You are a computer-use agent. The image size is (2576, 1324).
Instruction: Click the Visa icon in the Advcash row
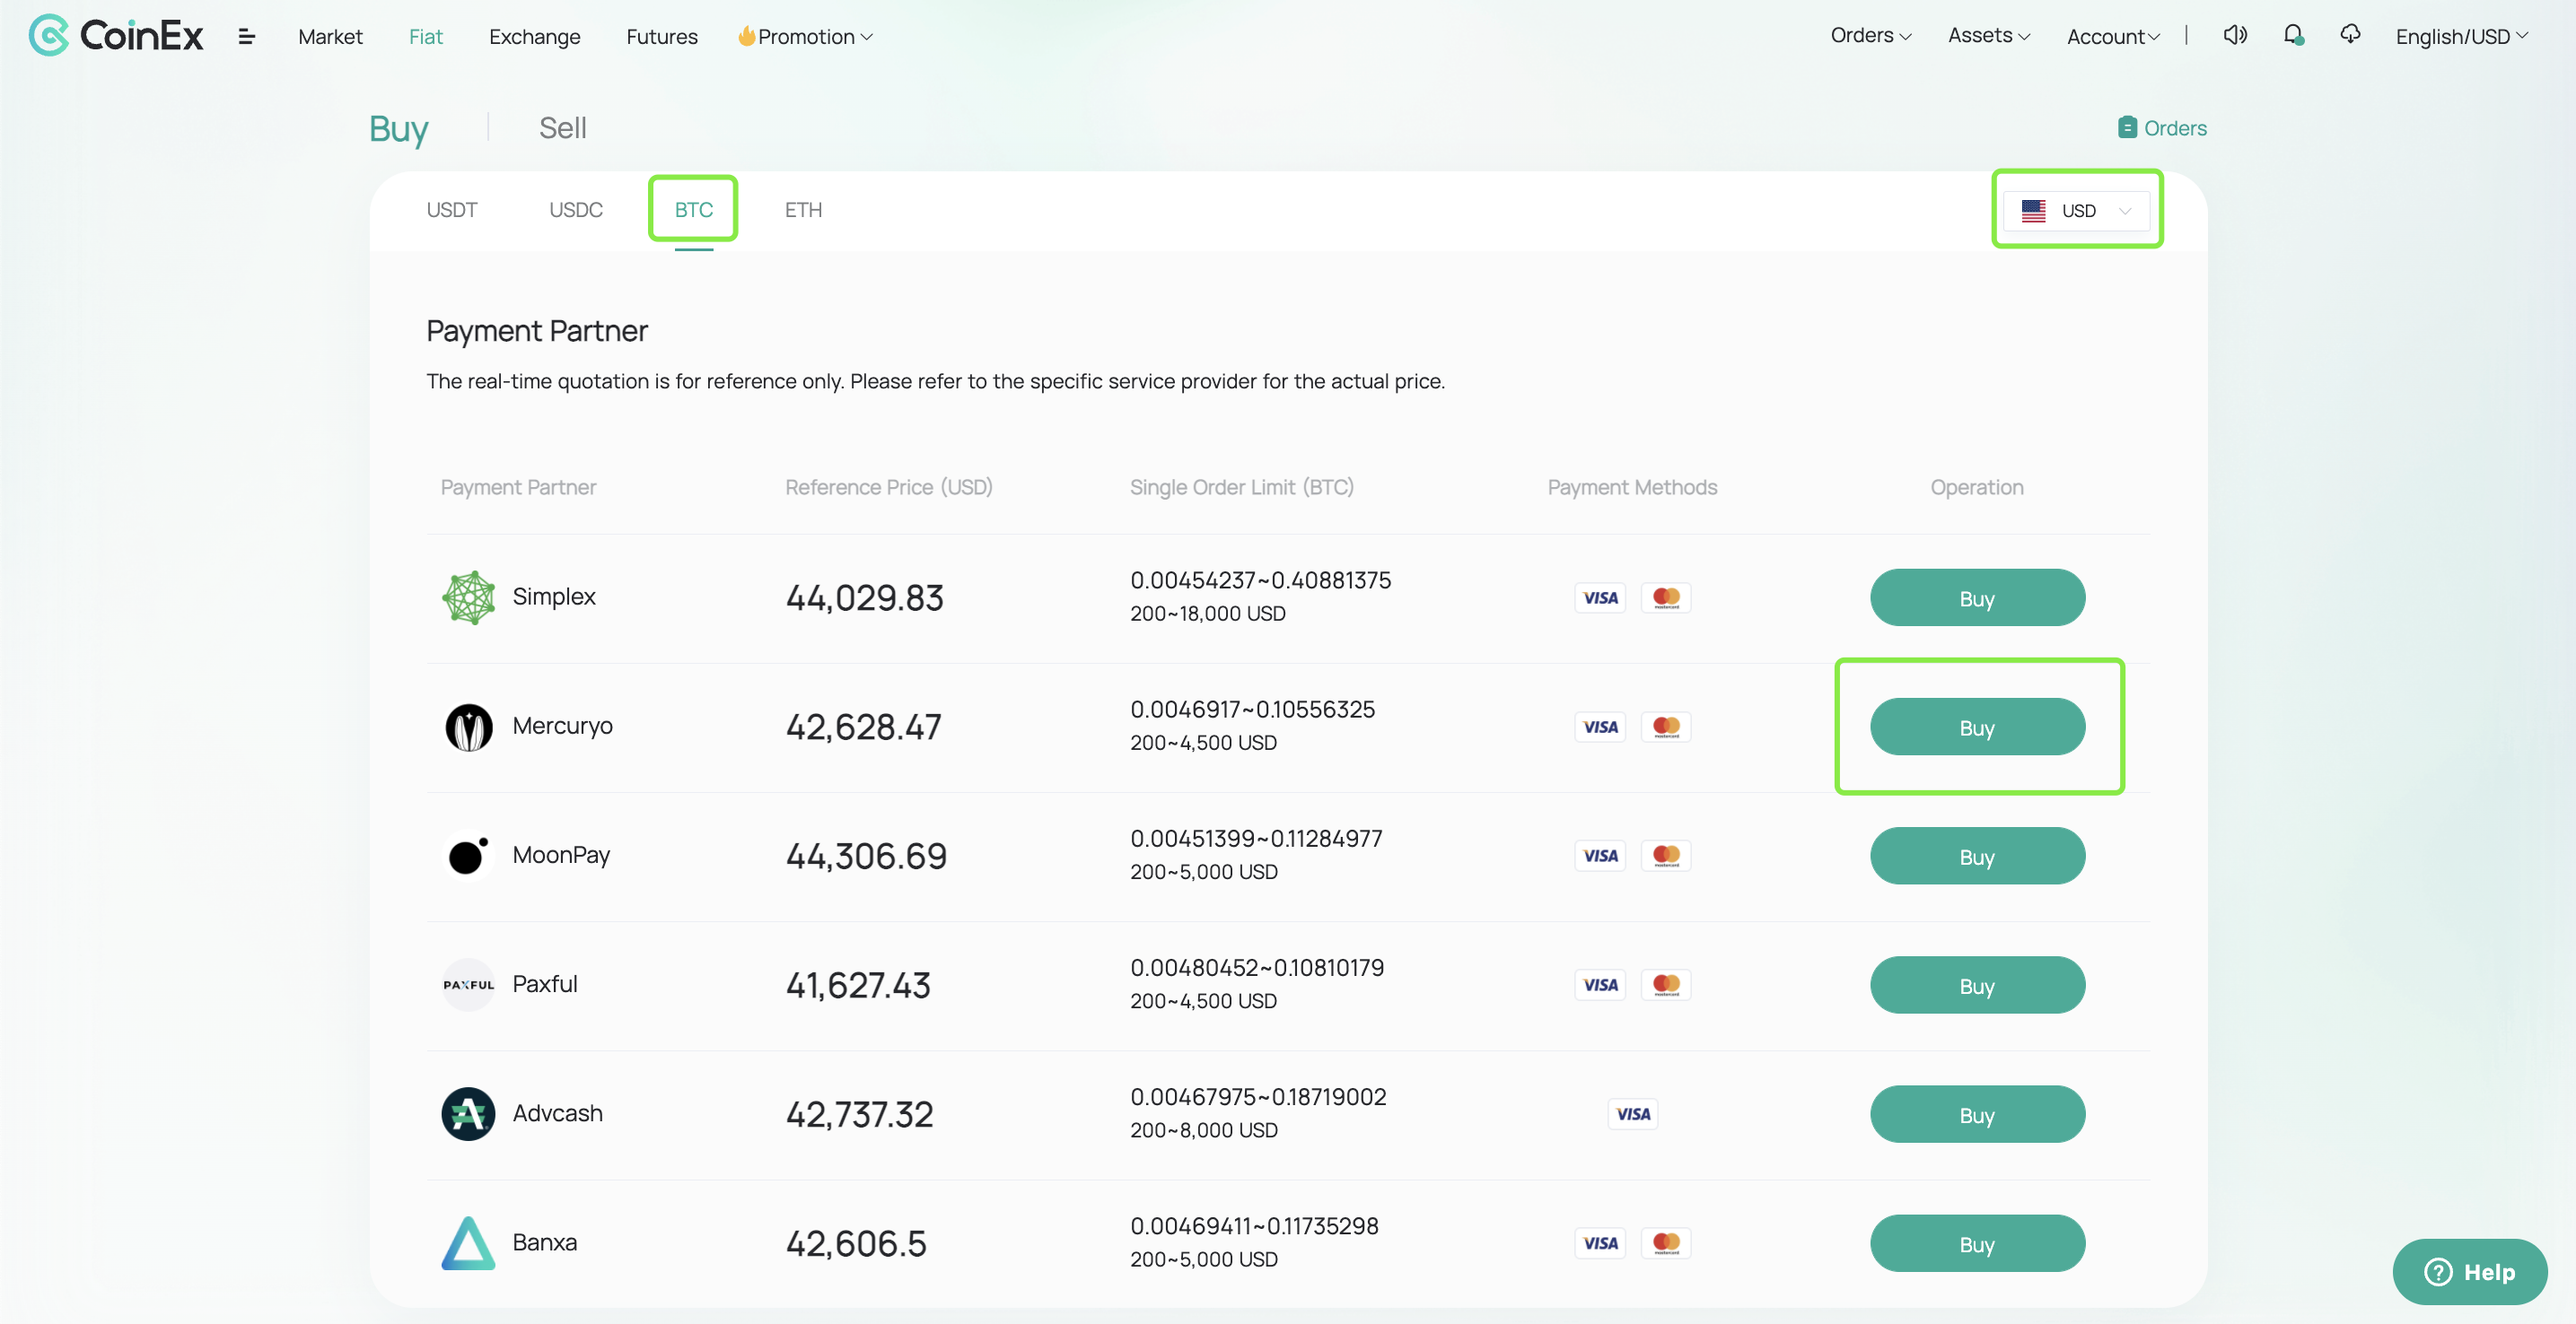point(1633,1113)
